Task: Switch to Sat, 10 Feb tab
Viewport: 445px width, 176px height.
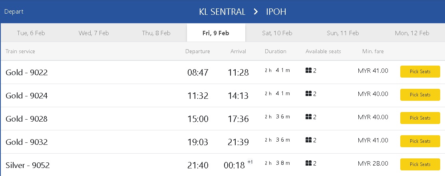Action: (277, 33)
